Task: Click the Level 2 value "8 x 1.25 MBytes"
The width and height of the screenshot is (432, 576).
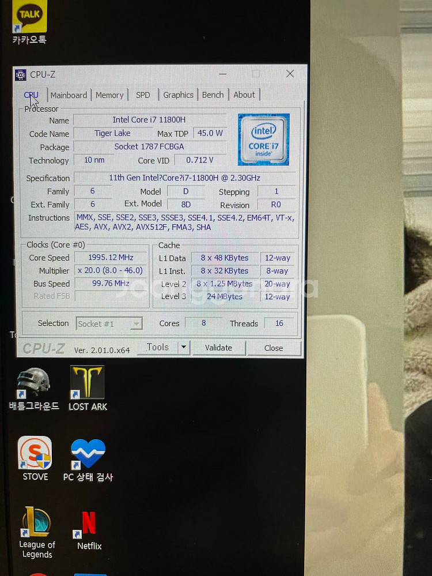Action: point(225,284)
